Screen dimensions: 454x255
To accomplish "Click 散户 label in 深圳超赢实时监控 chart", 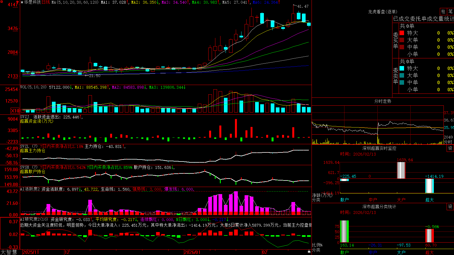I will tap(344, 200).
